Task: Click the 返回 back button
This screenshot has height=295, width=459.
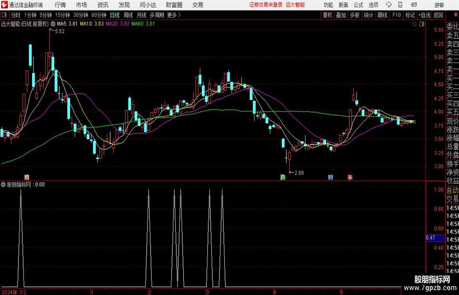Action: coord(438,15)
